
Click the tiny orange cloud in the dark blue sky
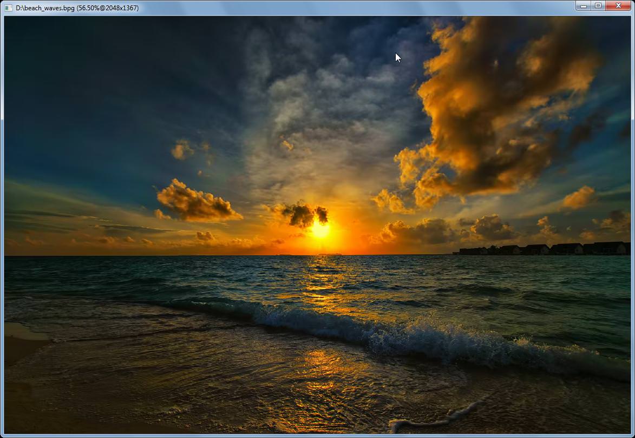(x=182, y=150)
